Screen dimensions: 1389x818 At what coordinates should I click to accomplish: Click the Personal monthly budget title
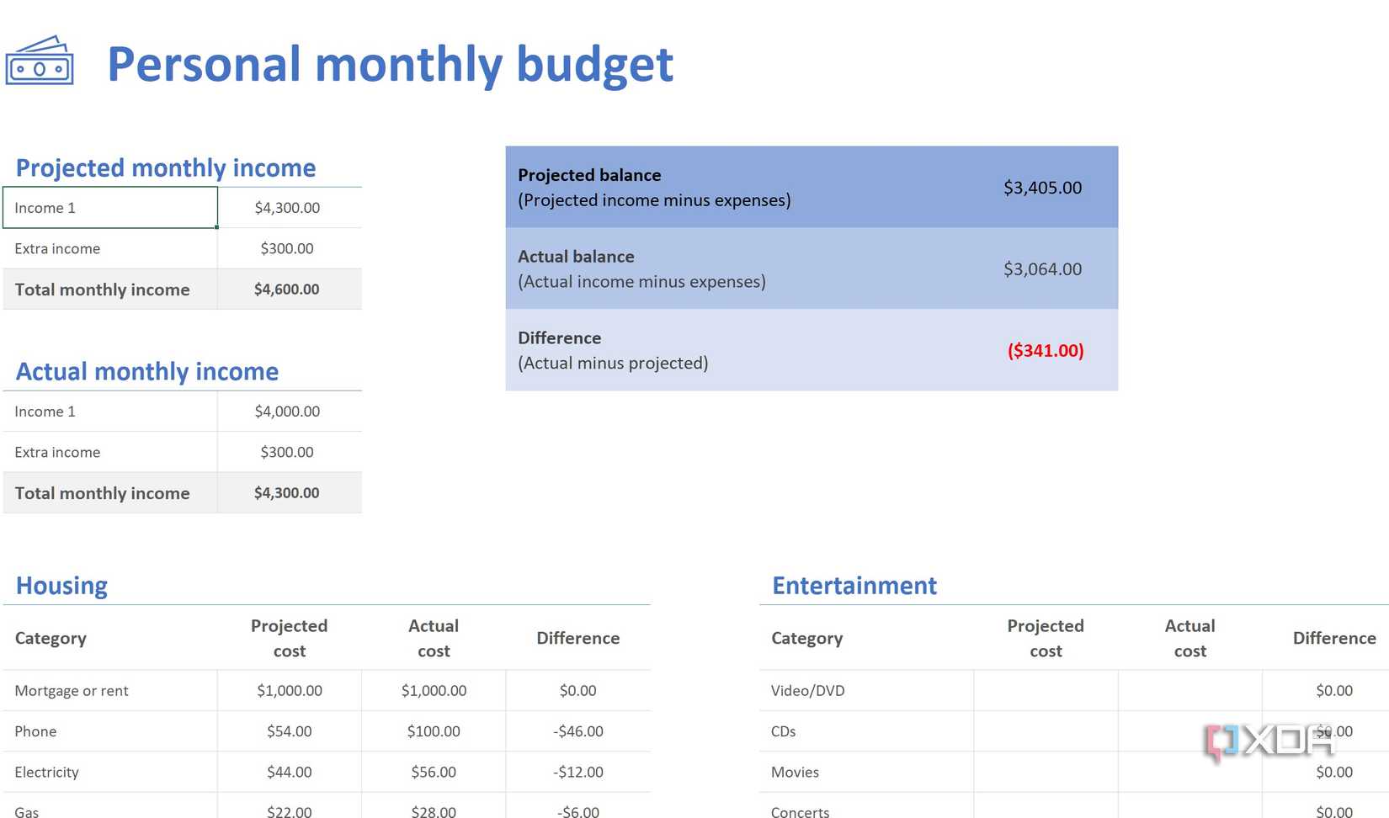pyautogui.click(x=390, y=64)
